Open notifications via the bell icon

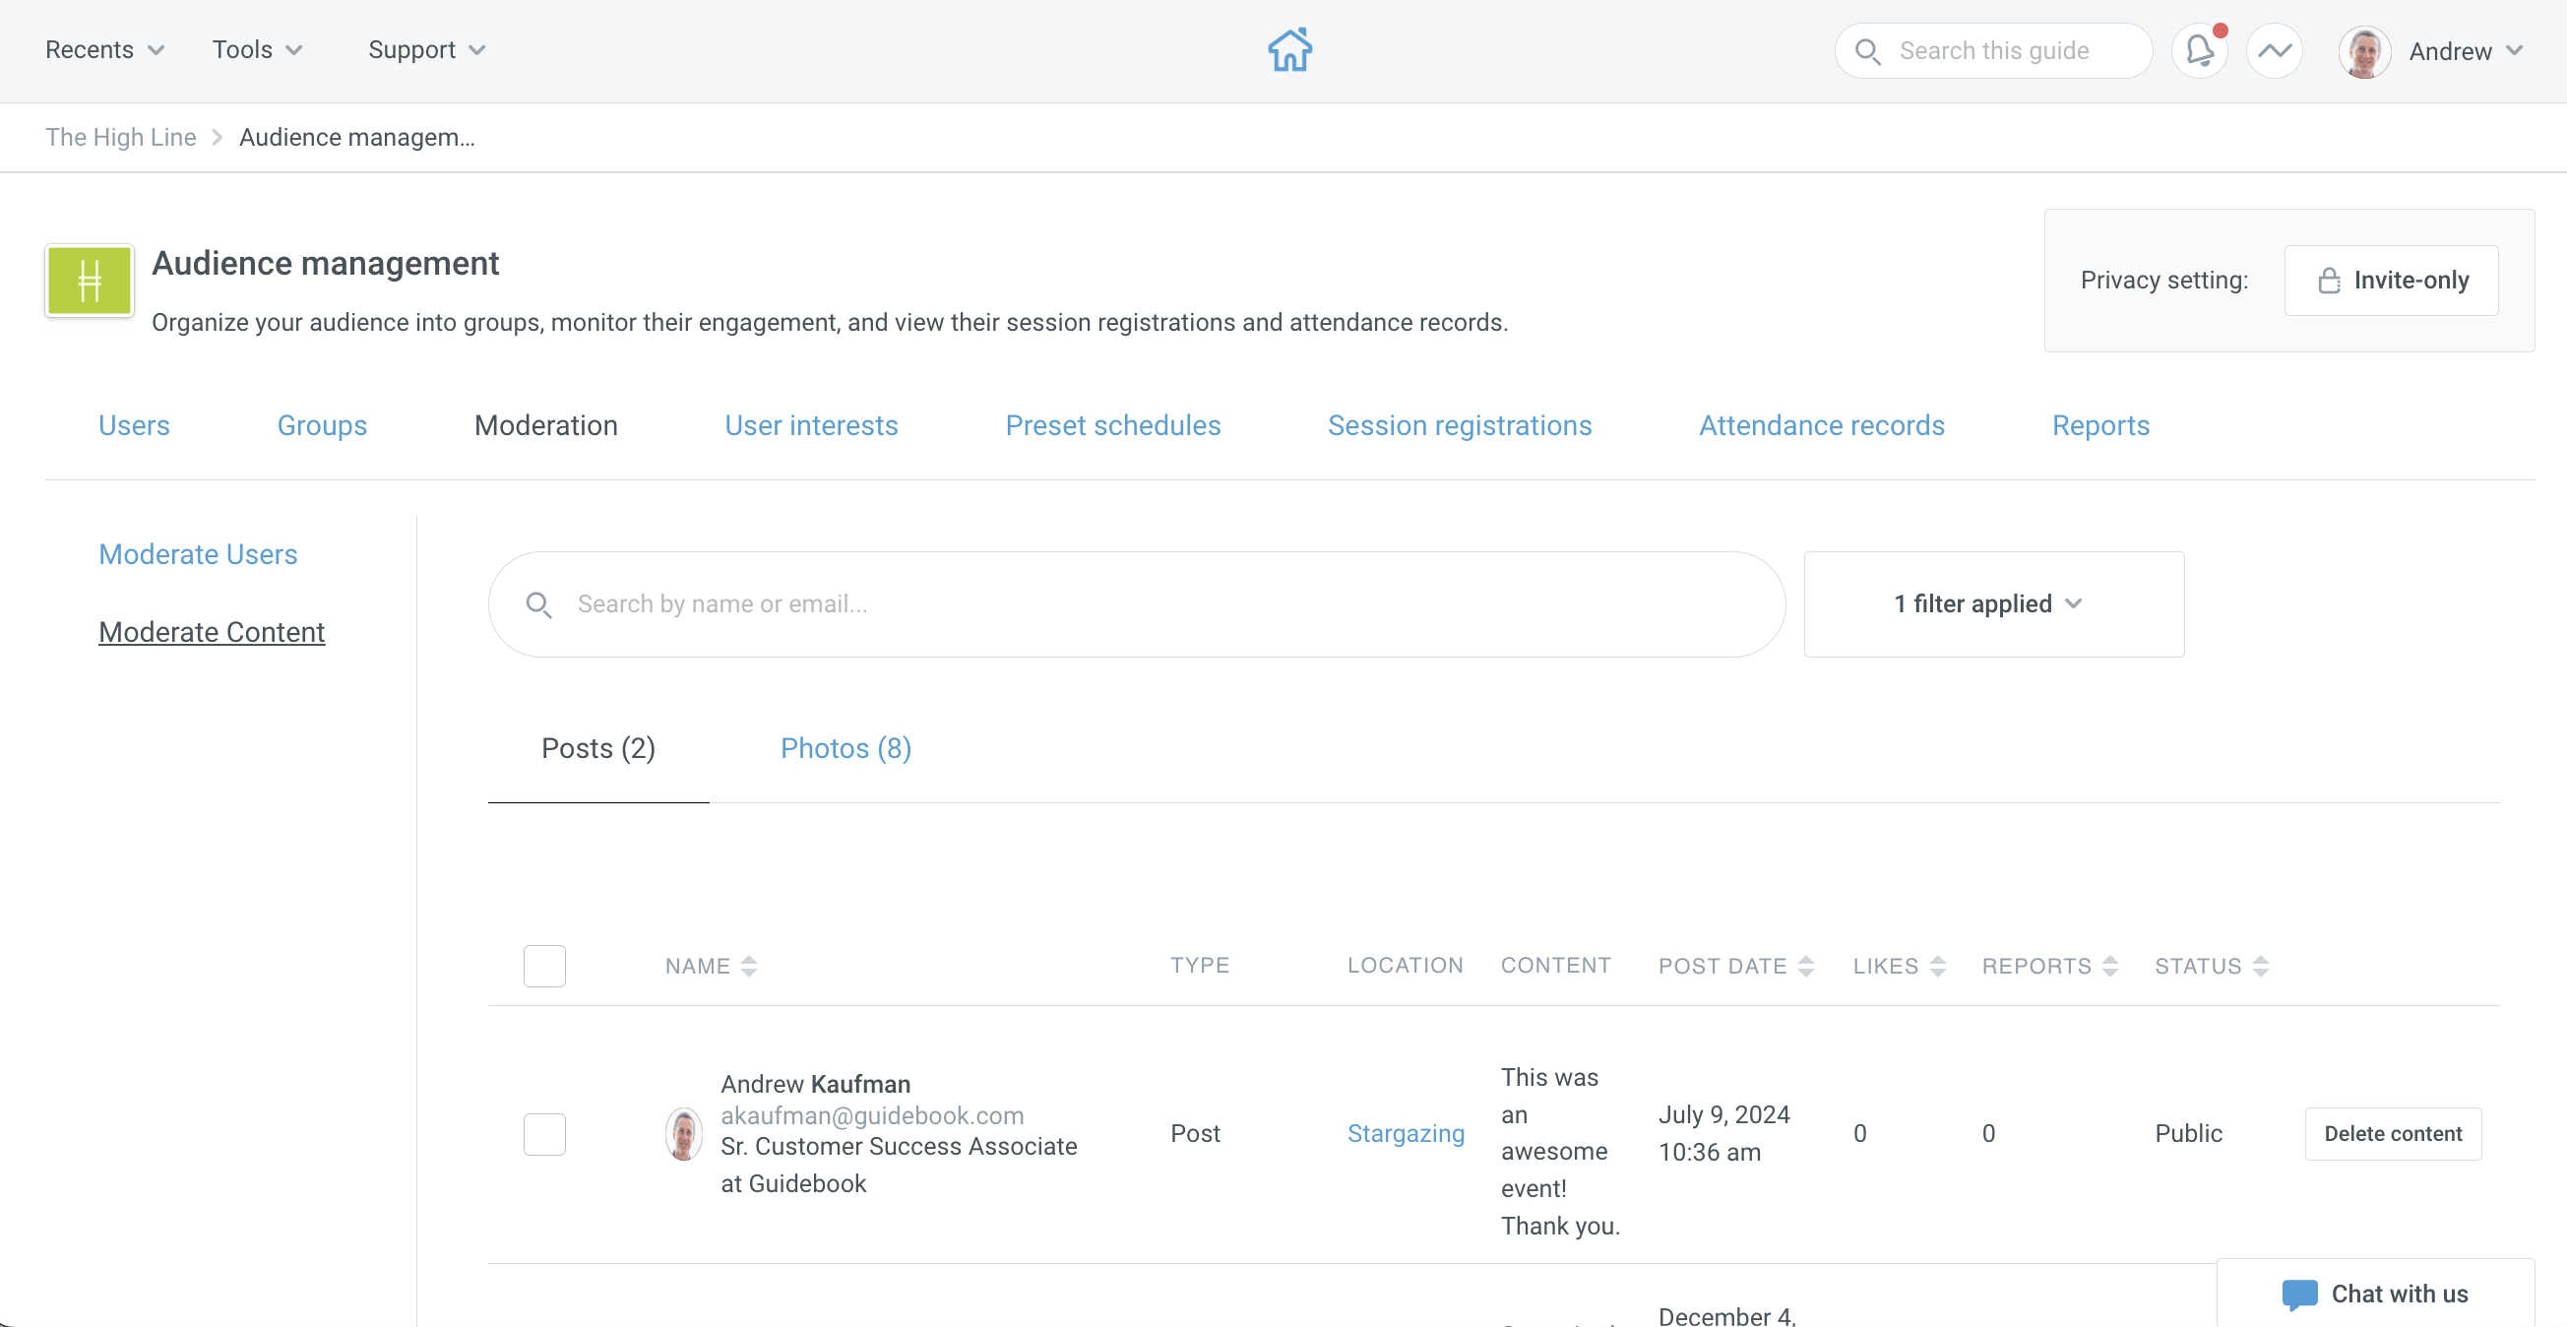tap(2199, 51)
